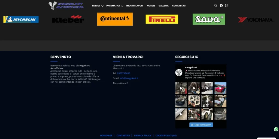Image resolution: width=279 pixels, height=139 pixels.
Task: Open the Pneumatici menu item
Action: pos(113,6)
